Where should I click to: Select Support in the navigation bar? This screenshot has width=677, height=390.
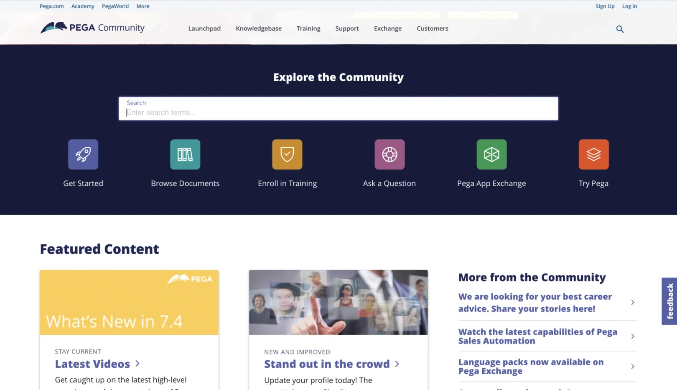[347, 28]
